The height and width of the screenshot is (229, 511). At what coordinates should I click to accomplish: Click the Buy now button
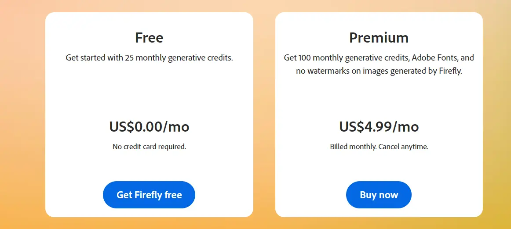[379, 194]
